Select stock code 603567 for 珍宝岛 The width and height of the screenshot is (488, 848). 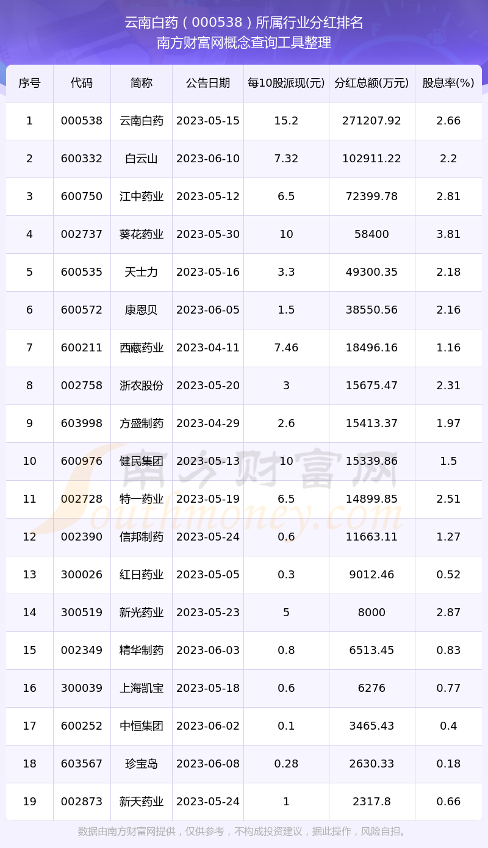click(82, 764)
